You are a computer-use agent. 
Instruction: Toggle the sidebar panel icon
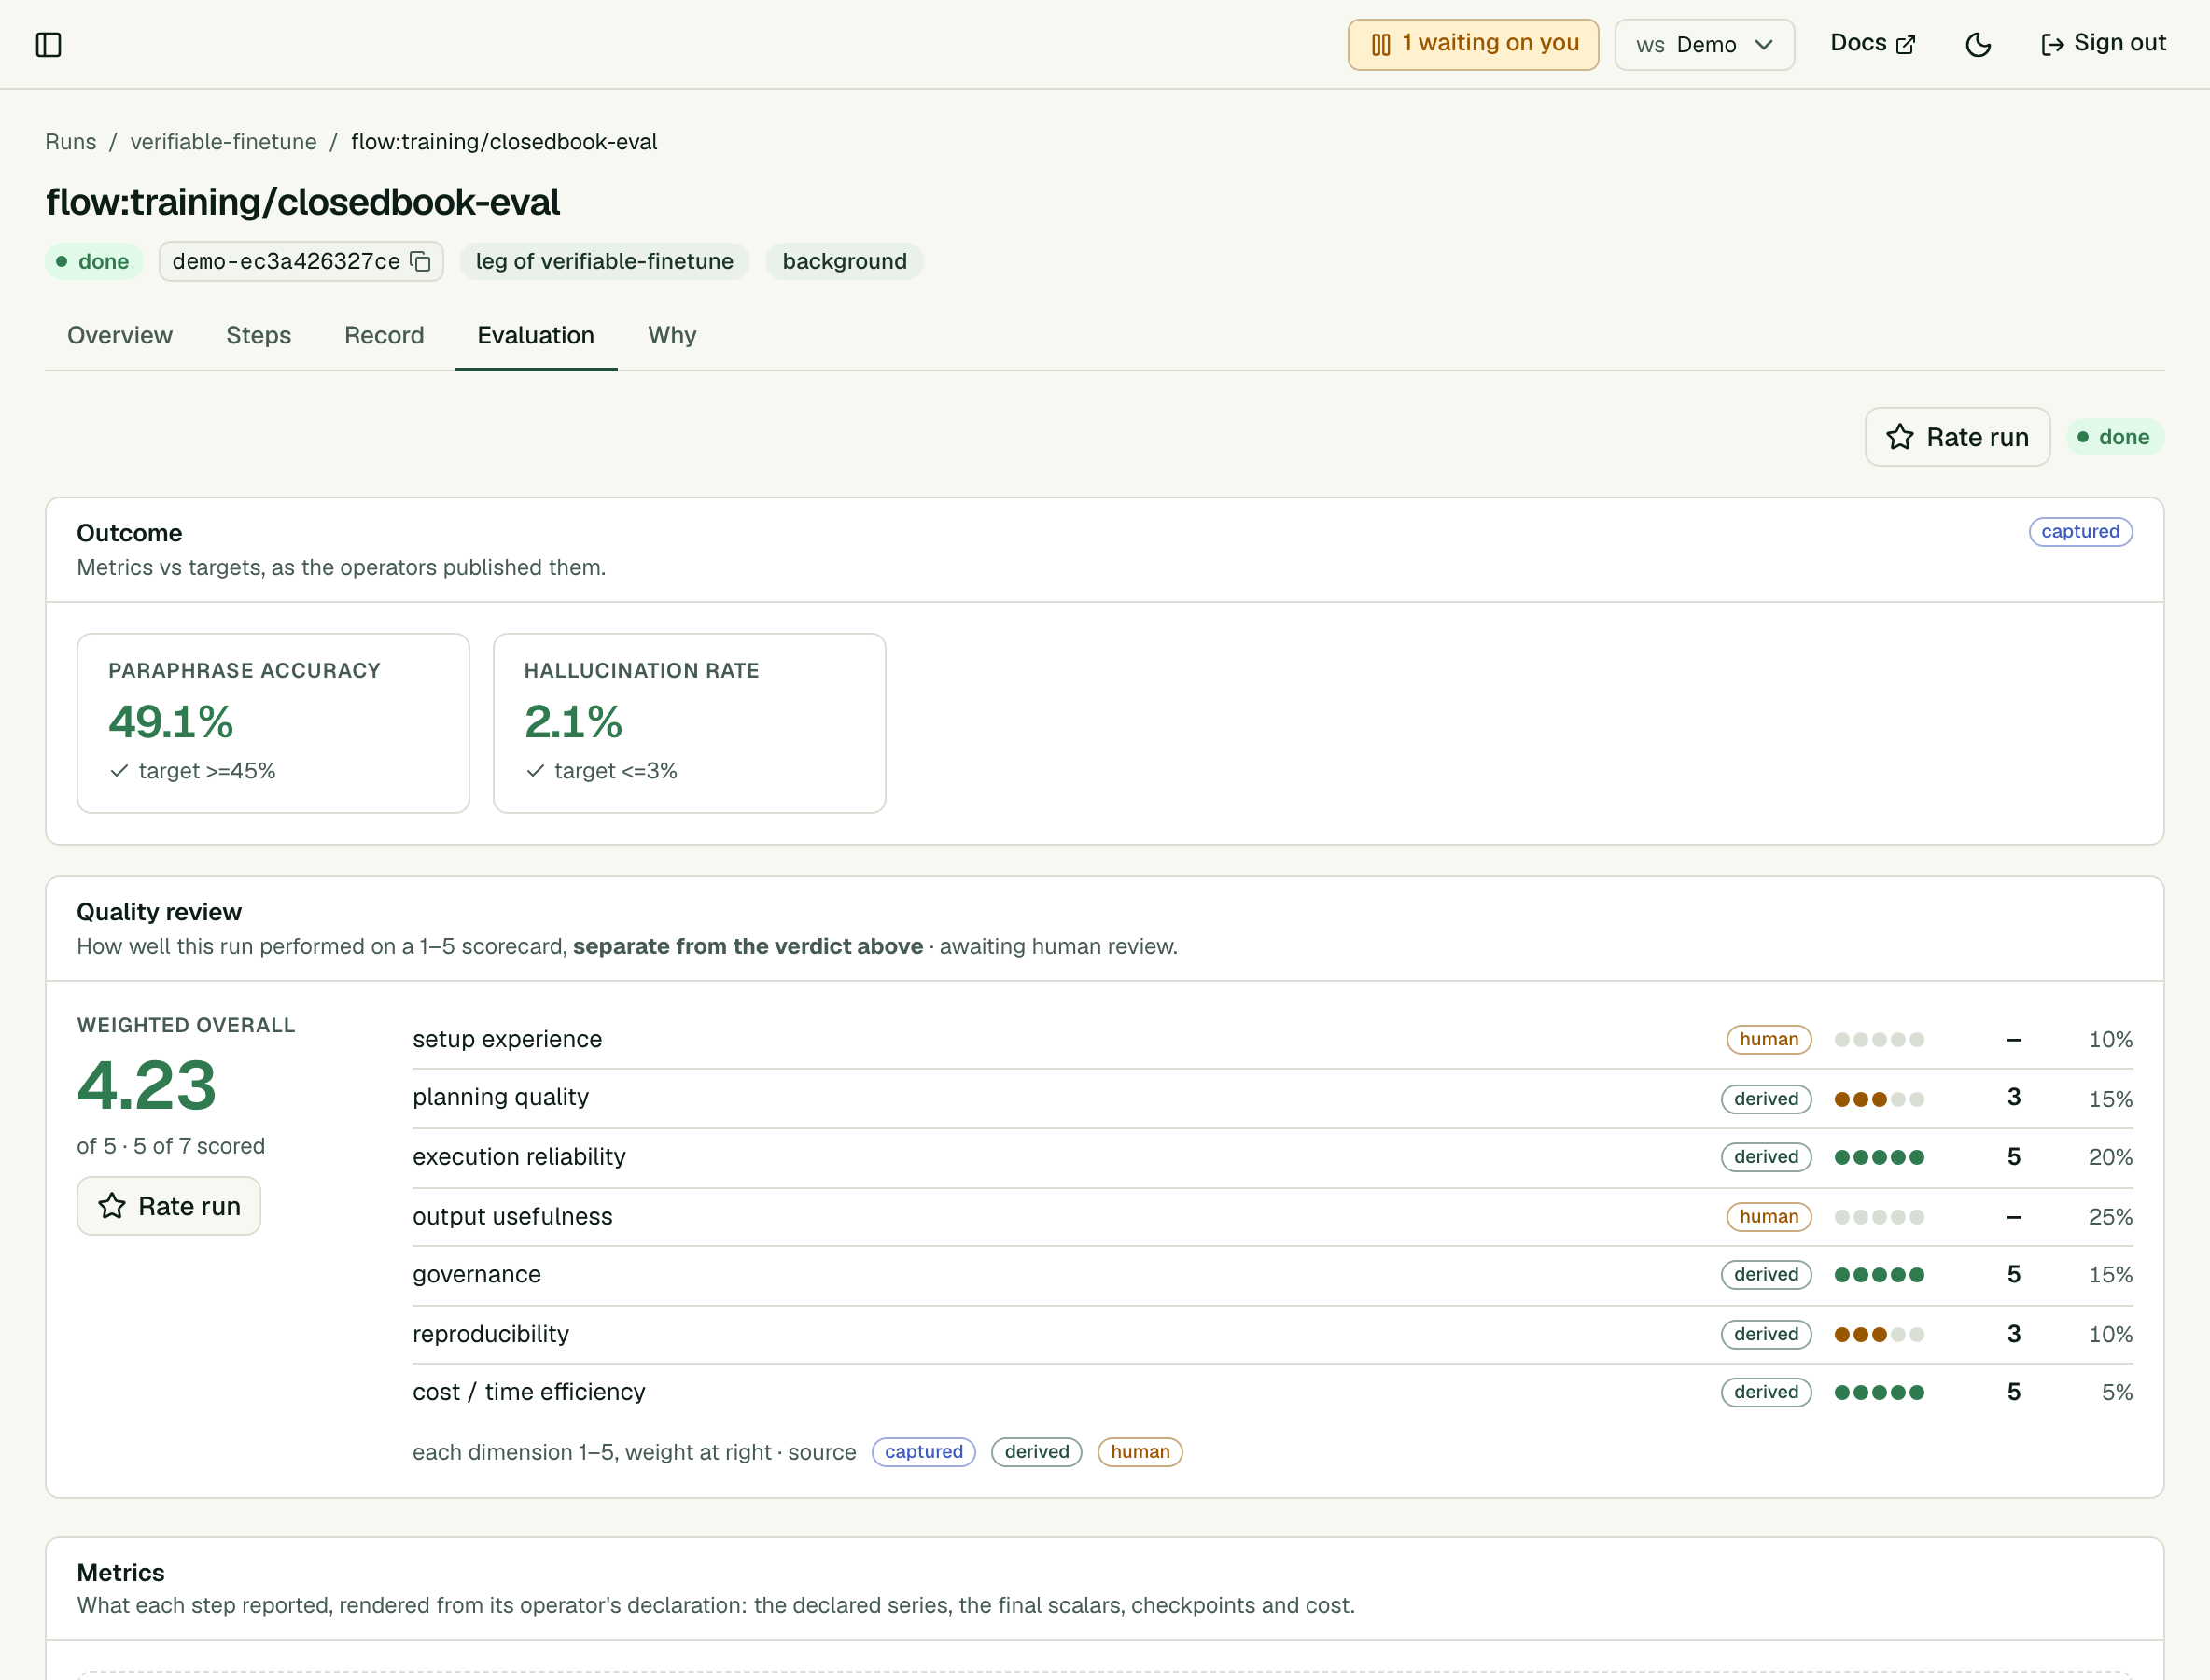click(x=48, y=45)
